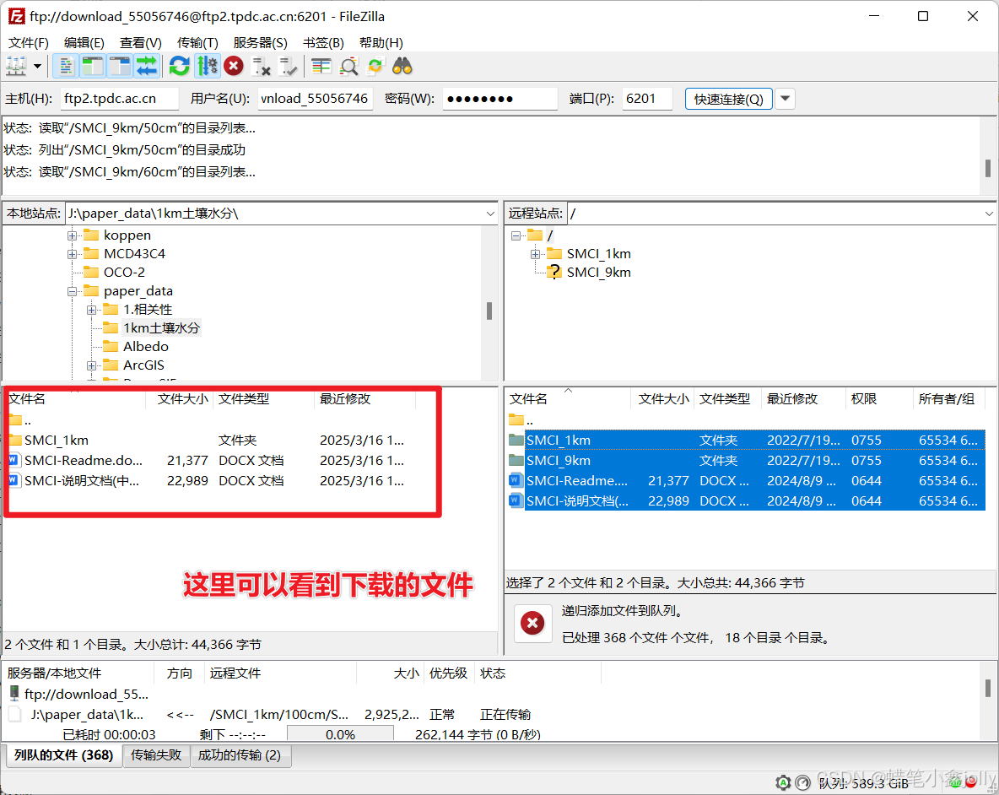Click the auto transfer type gear icon

click(x=783, y=782)
